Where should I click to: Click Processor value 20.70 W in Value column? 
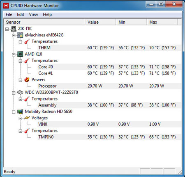point(95,86)
